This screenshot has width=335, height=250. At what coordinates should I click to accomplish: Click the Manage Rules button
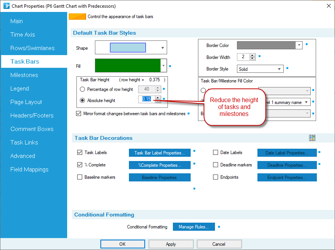point(194,227)
